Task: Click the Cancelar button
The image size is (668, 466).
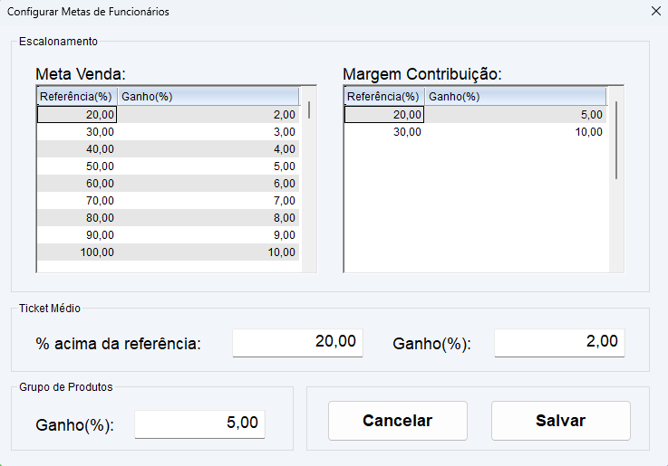Action: tap(398, 421)
